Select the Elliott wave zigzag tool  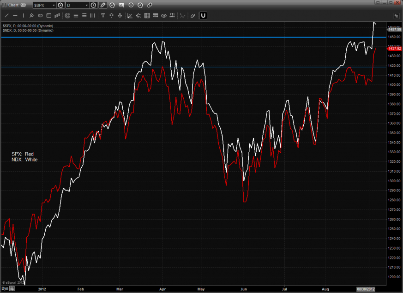[182, 16]
